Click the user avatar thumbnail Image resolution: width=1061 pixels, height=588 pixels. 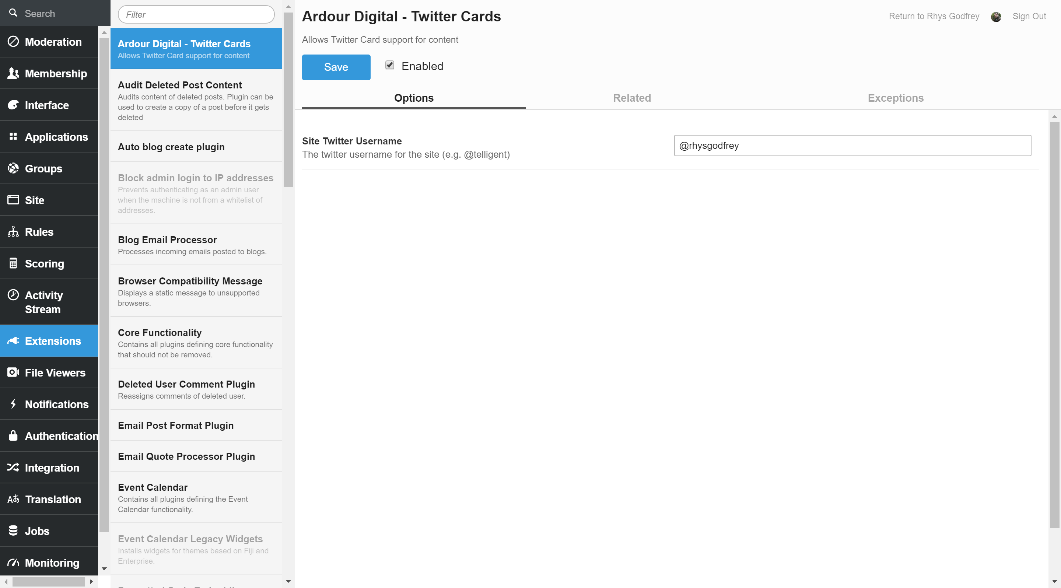click(996, 17)
